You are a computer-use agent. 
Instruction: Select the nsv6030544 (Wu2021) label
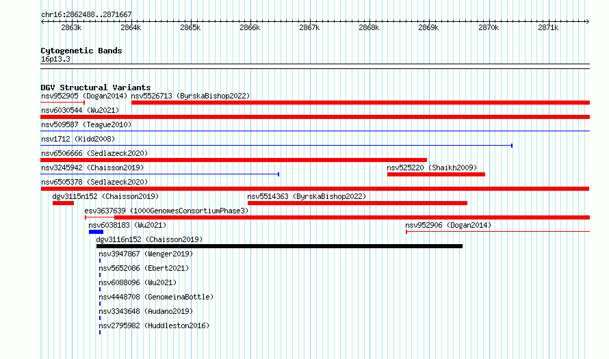click(x=80, y=110)
